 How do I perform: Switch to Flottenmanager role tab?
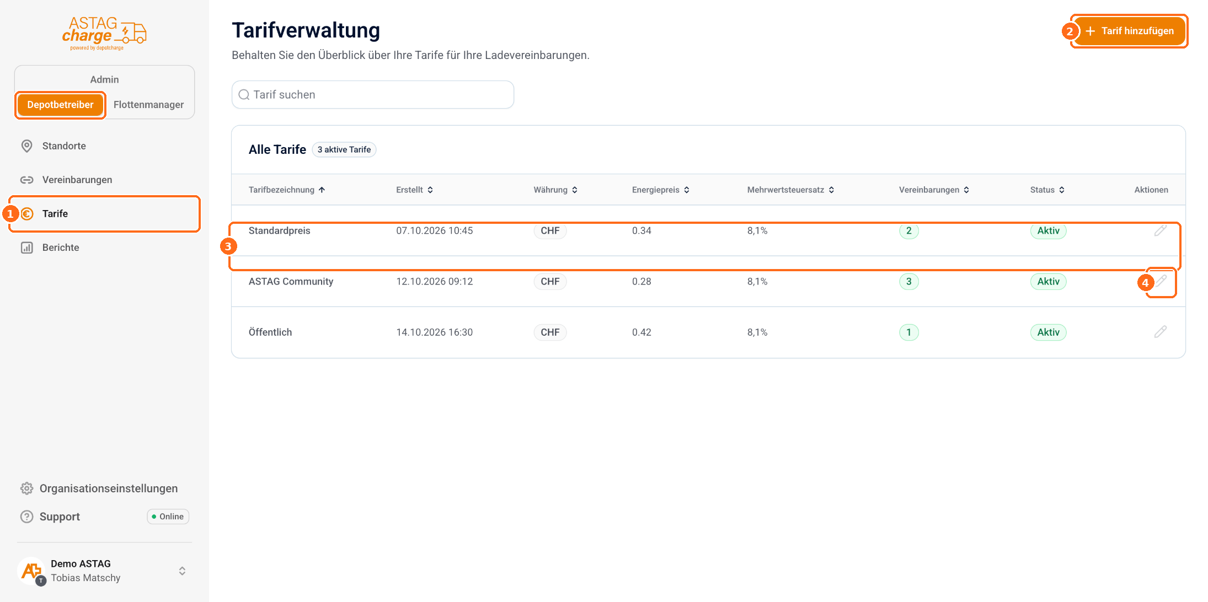[x=148, y=105]
